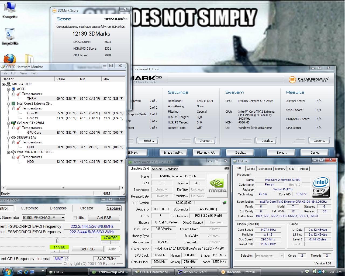Click Change... in 3DMark06 Settings section
345x276 pixels.
pyautogui.click(x=206, y=141)
